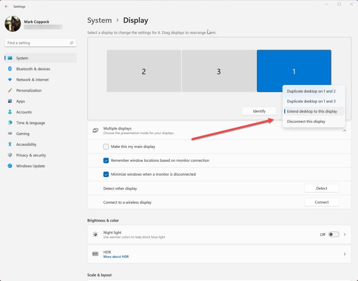
Task: Uncheck Minimize windows when monitor disconnected
Action: [106, 175]
